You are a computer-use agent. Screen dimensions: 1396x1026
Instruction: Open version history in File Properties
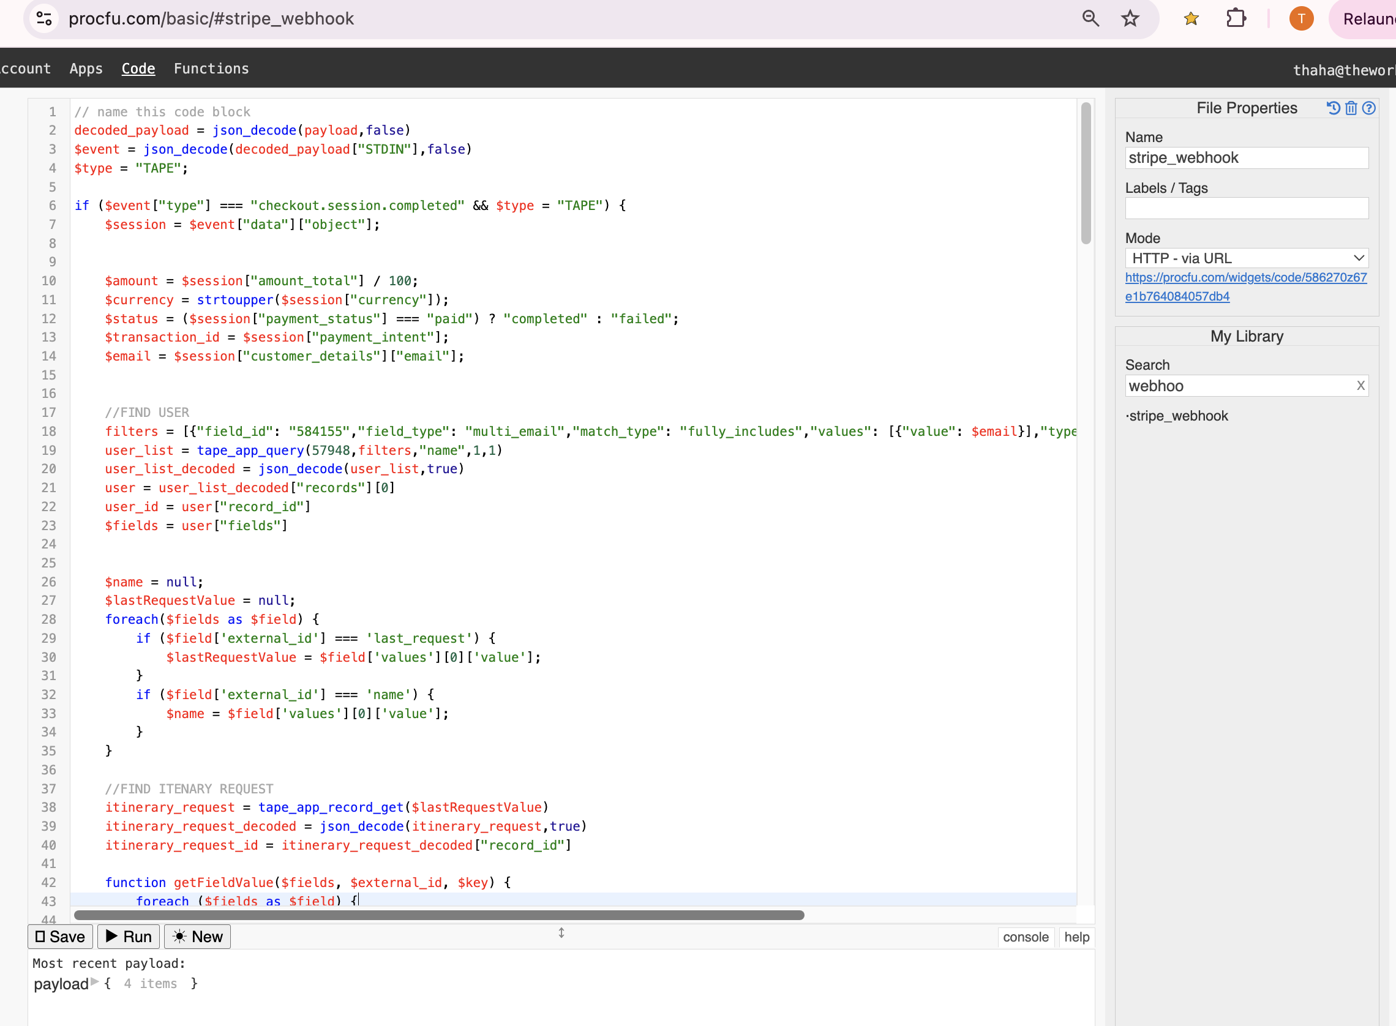coord(1334,108)
